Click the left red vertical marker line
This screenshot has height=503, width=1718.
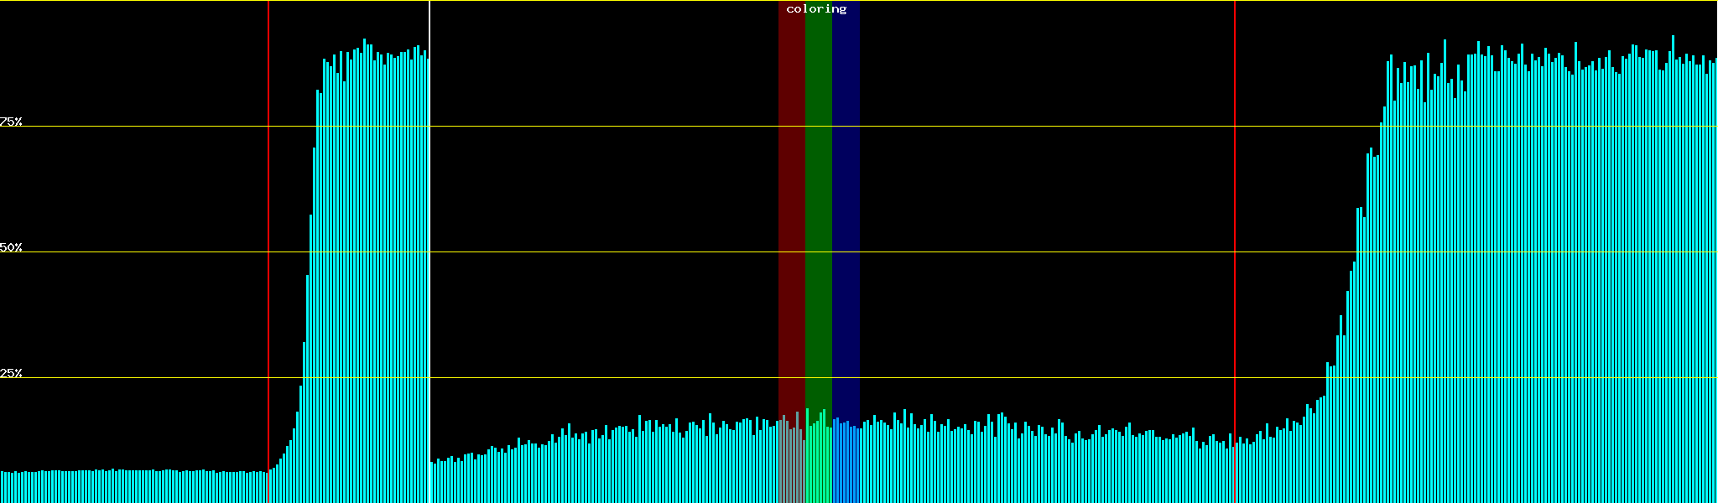coord(268,210)
